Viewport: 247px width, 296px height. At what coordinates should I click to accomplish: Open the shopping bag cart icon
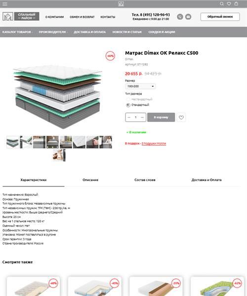pyautogui.click(x=236, y=3)
